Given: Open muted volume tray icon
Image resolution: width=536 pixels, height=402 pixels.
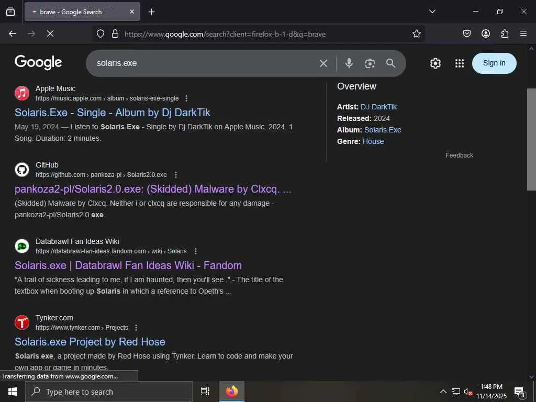Looking at the screenshot, I should tap(468, 392).
